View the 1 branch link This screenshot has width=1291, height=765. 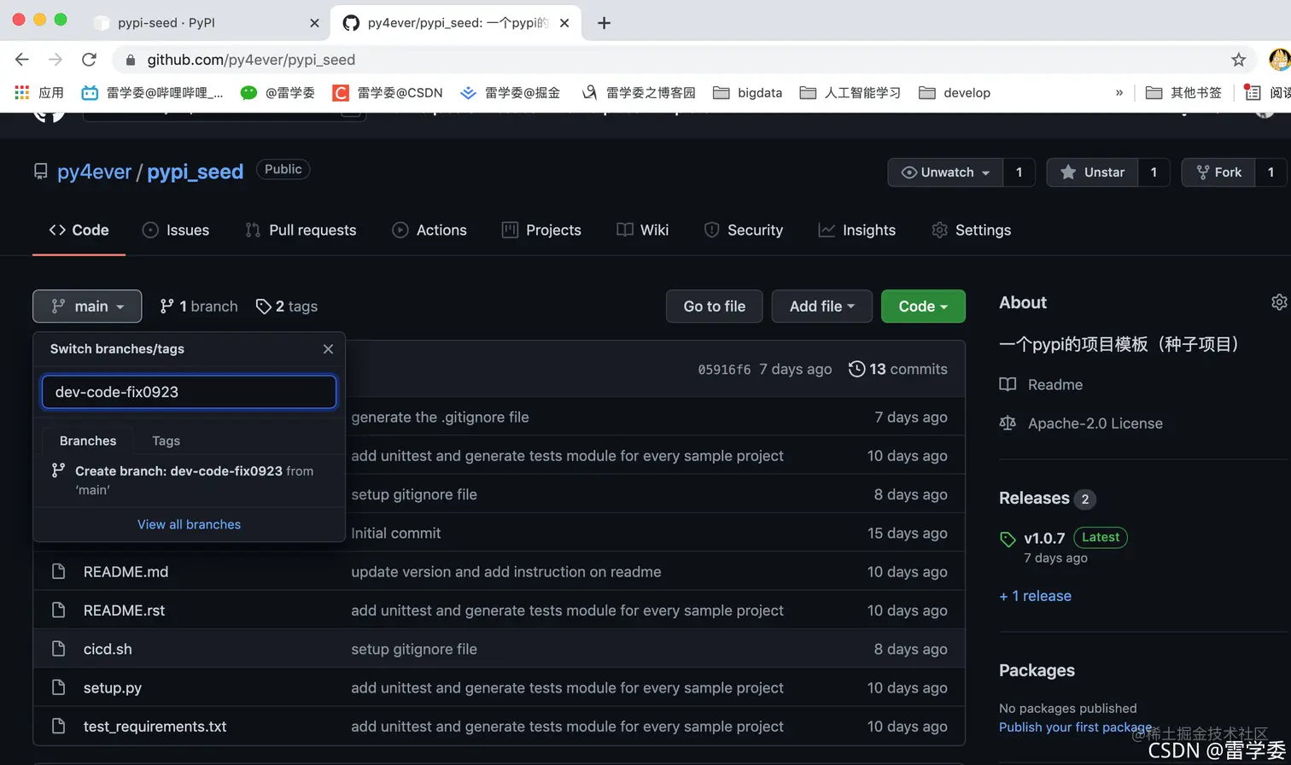(199, 307)
